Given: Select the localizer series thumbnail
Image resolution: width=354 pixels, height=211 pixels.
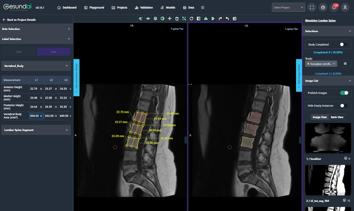Looking at the screenshot, I should click(x=328, y=138).
